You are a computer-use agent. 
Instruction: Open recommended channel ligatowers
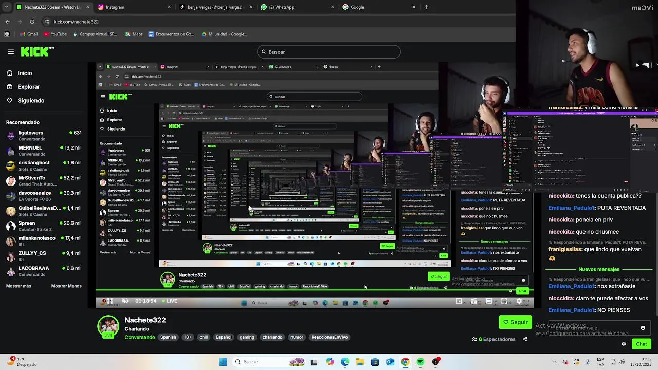point(44,136)
